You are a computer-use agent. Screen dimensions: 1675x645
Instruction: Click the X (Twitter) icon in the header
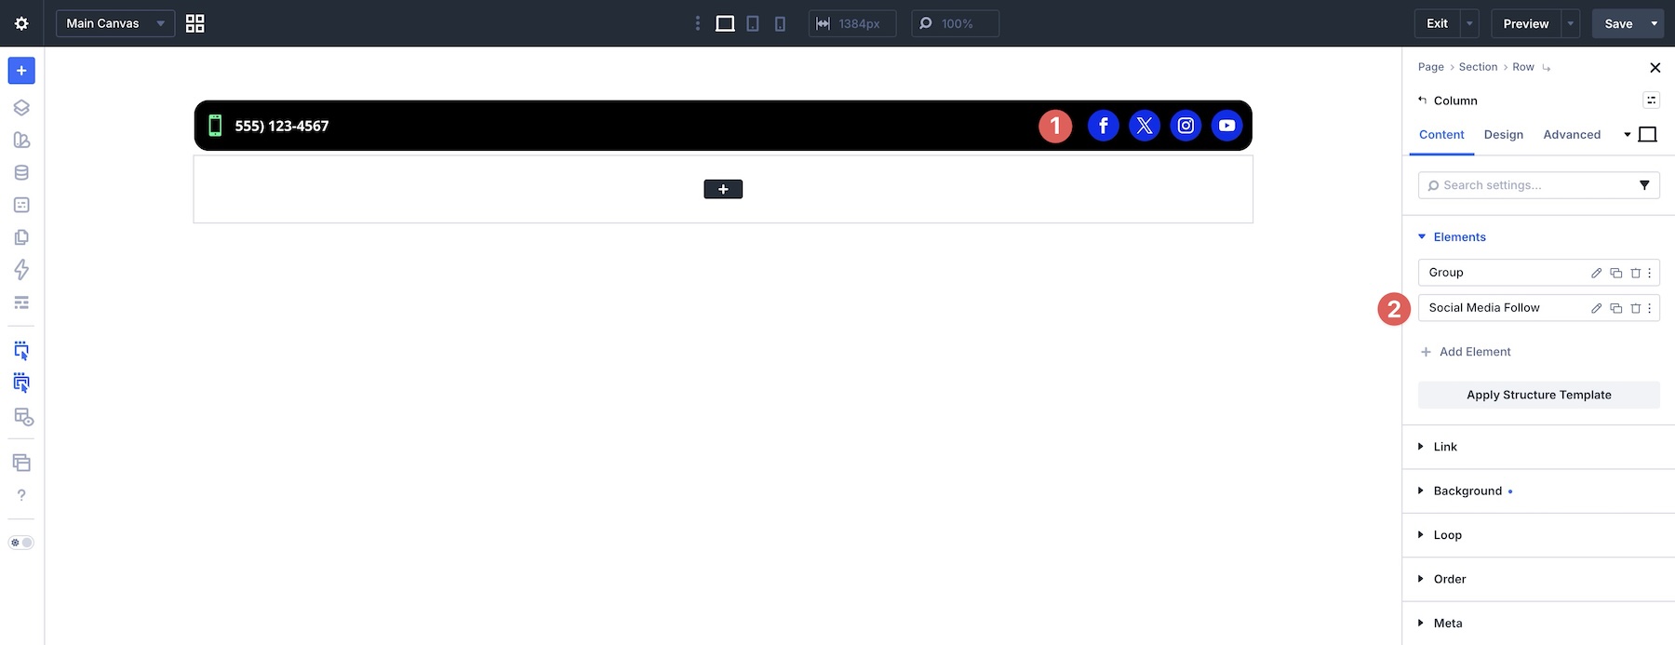pos(1145,126)
